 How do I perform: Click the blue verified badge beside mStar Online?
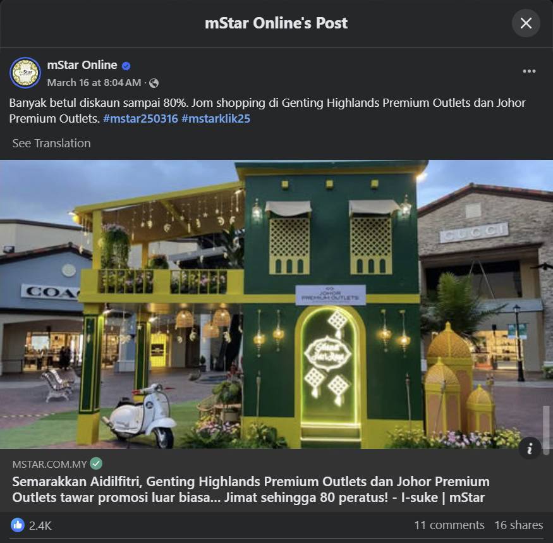[126, 66]
